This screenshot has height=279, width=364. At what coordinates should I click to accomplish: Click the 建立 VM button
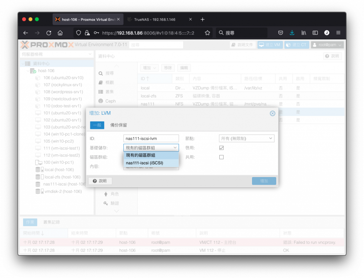tap(270, 45)
